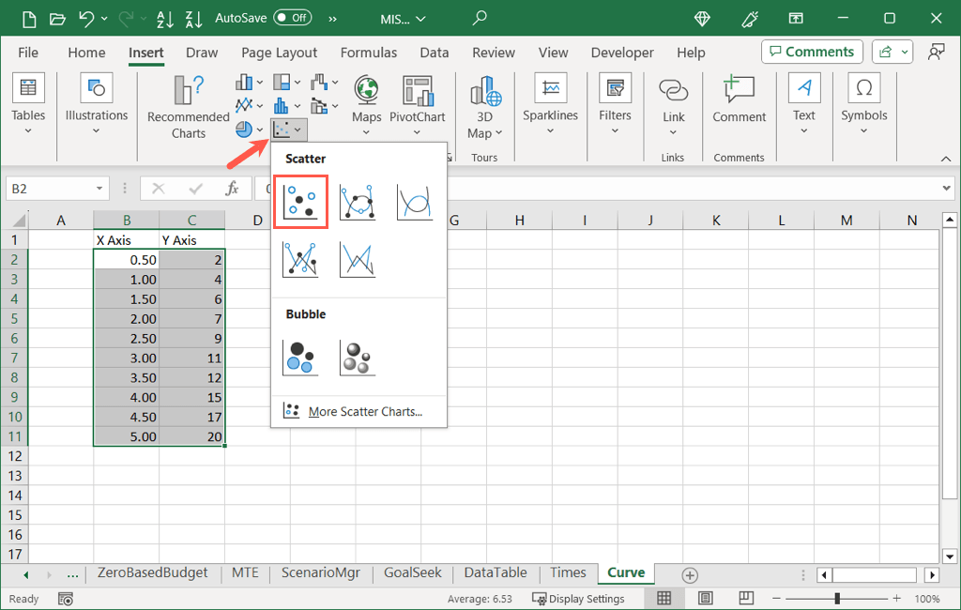Add a new sheet with plus button
This screenshot has width=961, height=610.
coord(690,574)
